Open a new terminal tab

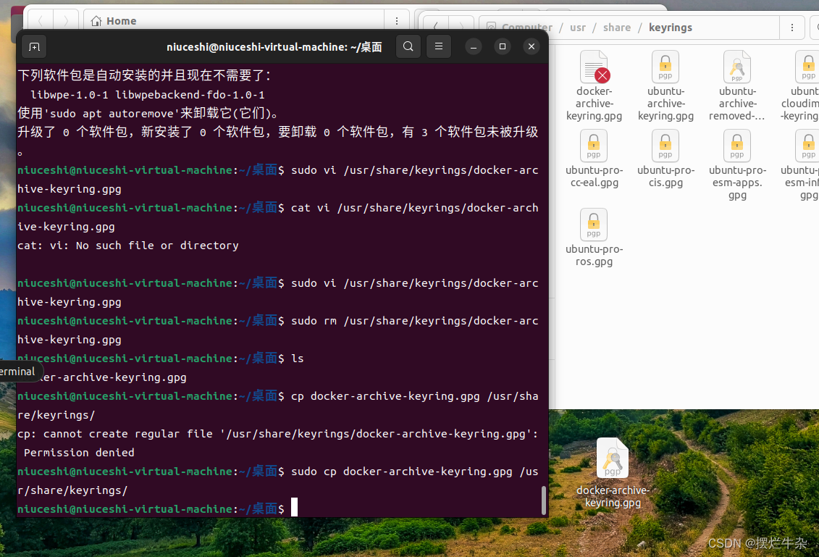pos(33,46)
